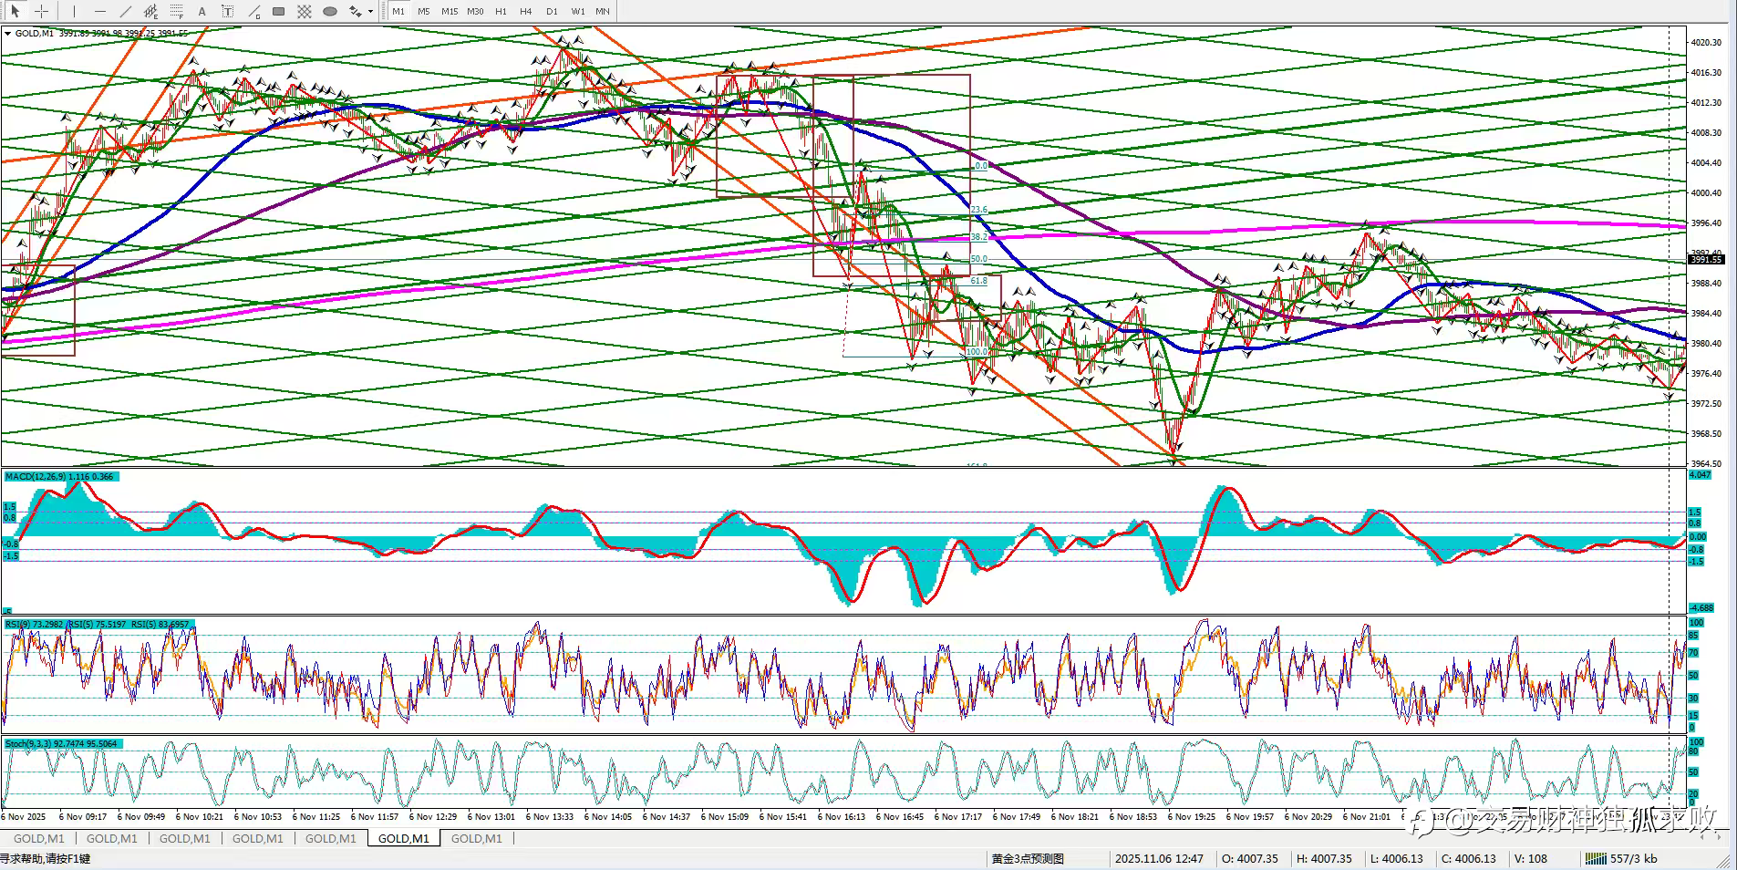This screenshot has height=870, width=1737.
Task: Click the 黄金3点预测图 profile in status bar
Action: coord(1028,858)
